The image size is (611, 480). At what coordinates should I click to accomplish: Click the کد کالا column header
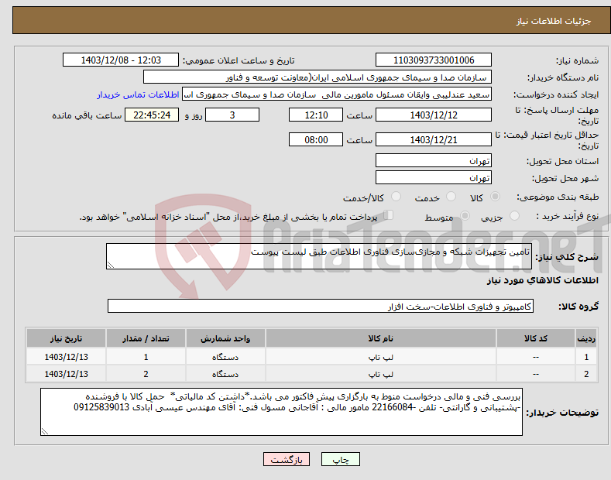point(536,338)
